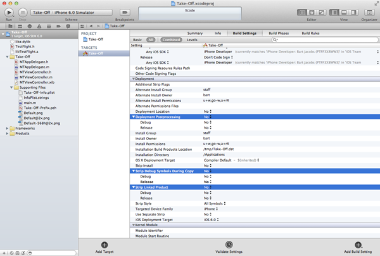Switch to the Info tab
Image resolution: width=380 pixels, height=256 pixels.
218,33
